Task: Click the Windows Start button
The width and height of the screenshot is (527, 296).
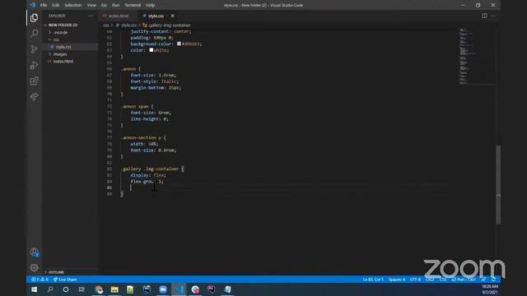Action: [34, 289]
